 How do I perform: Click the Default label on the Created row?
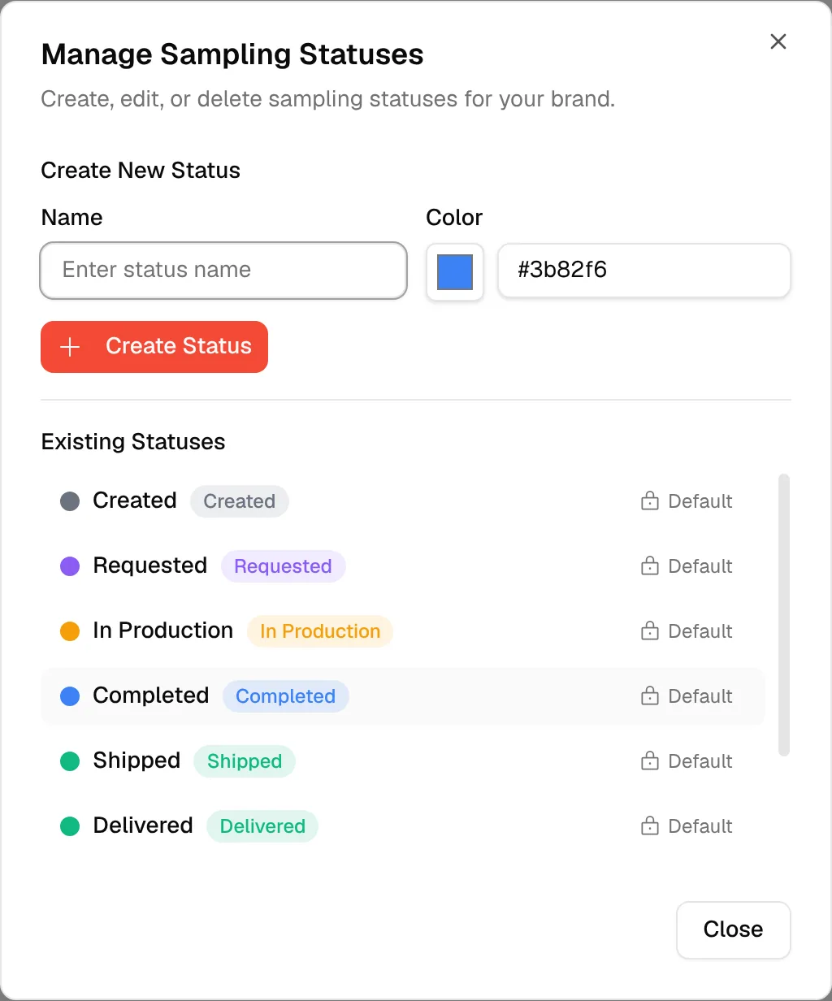pyautogui.click(x=700, y=501)
